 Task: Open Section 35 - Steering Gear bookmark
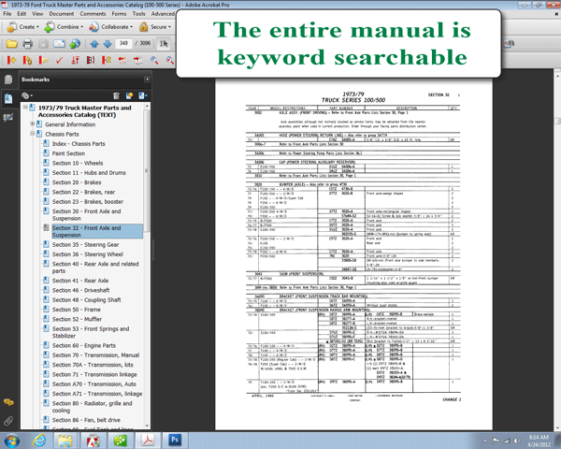coord(85,244)
